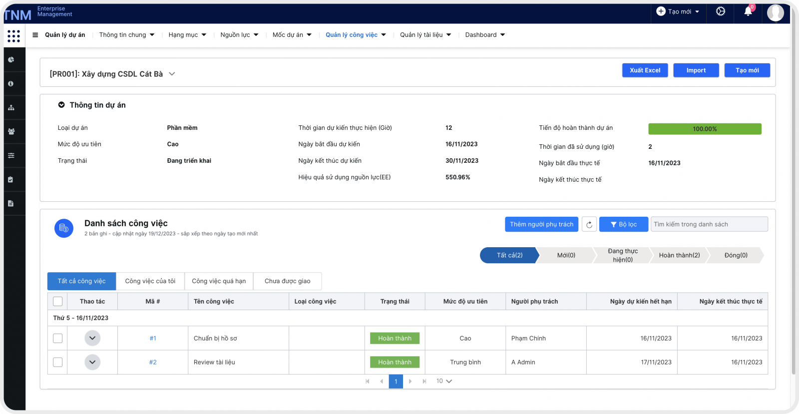This screenshot has height=414, width=799.
Task: Click the Import button
Action: coord(696,70)
